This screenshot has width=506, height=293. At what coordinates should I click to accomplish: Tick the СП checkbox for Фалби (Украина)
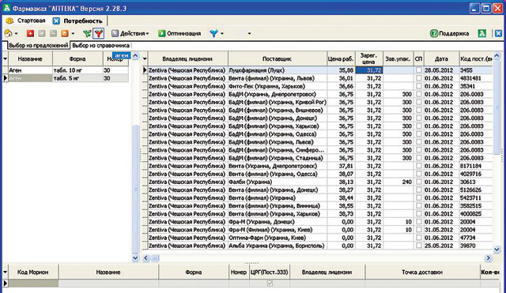[x=418, y=182]
